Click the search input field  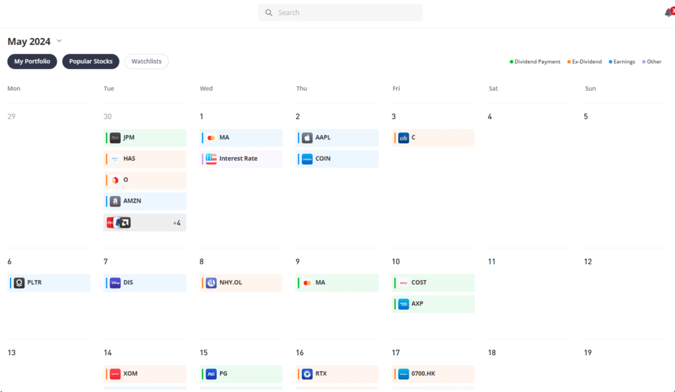tap(339, 12)
